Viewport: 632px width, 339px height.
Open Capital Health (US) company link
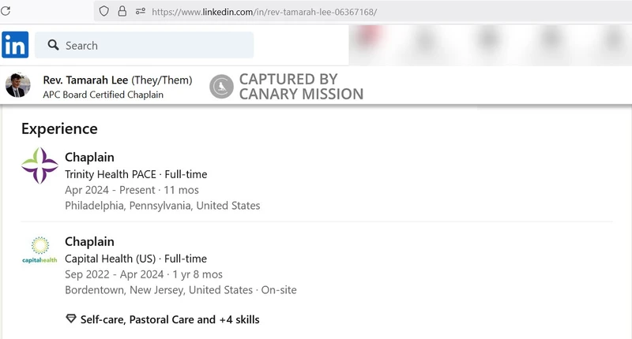[x=110, y=259]
